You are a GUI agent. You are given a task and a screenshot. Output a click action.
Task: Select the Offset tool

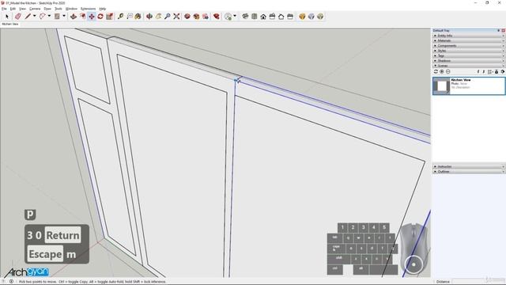82,16
